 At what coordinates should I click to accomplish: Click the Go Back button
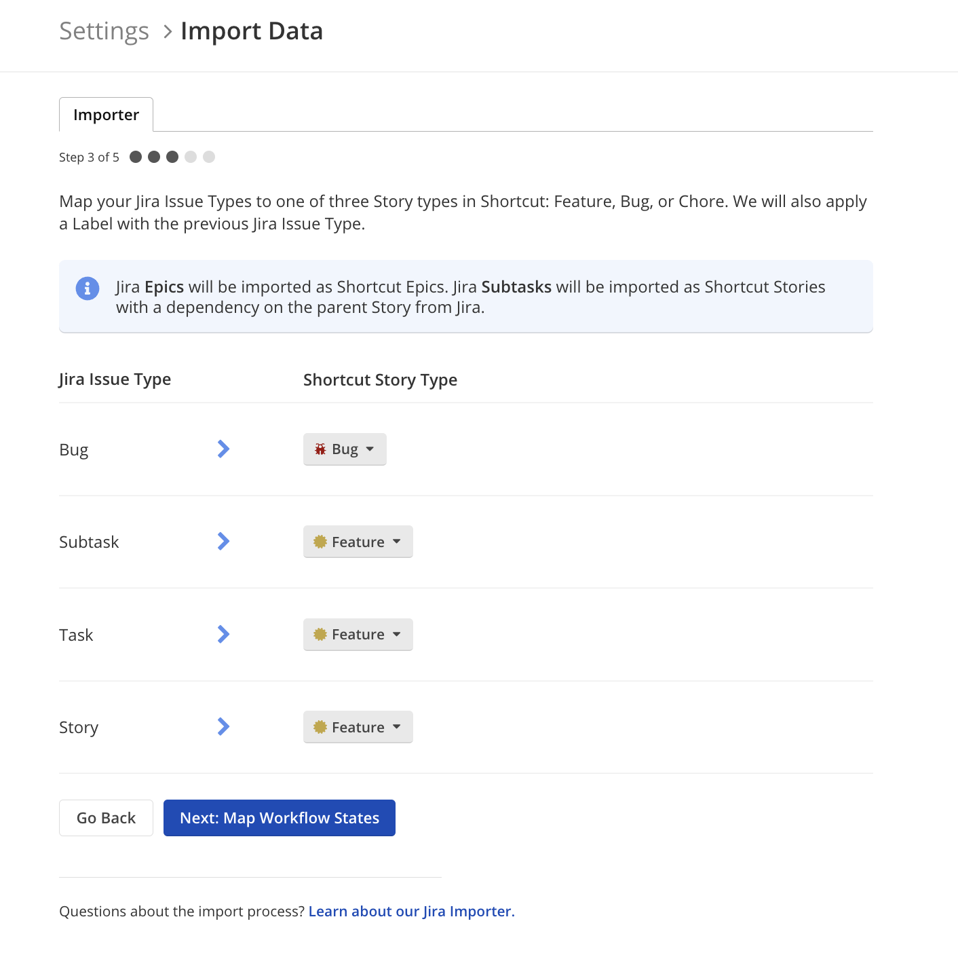click(106, 818)
